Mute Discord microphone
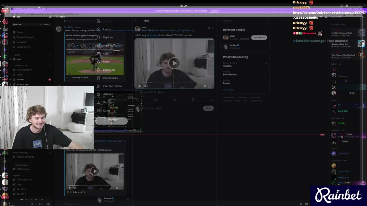 (x=32, y=204)
